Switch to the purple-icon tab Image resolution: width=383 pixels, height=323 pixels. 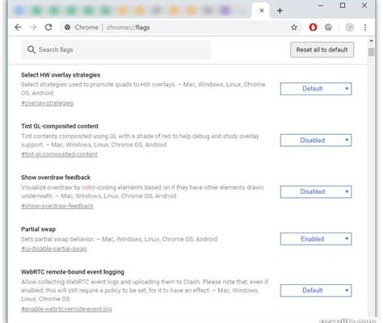pos(225,10)
